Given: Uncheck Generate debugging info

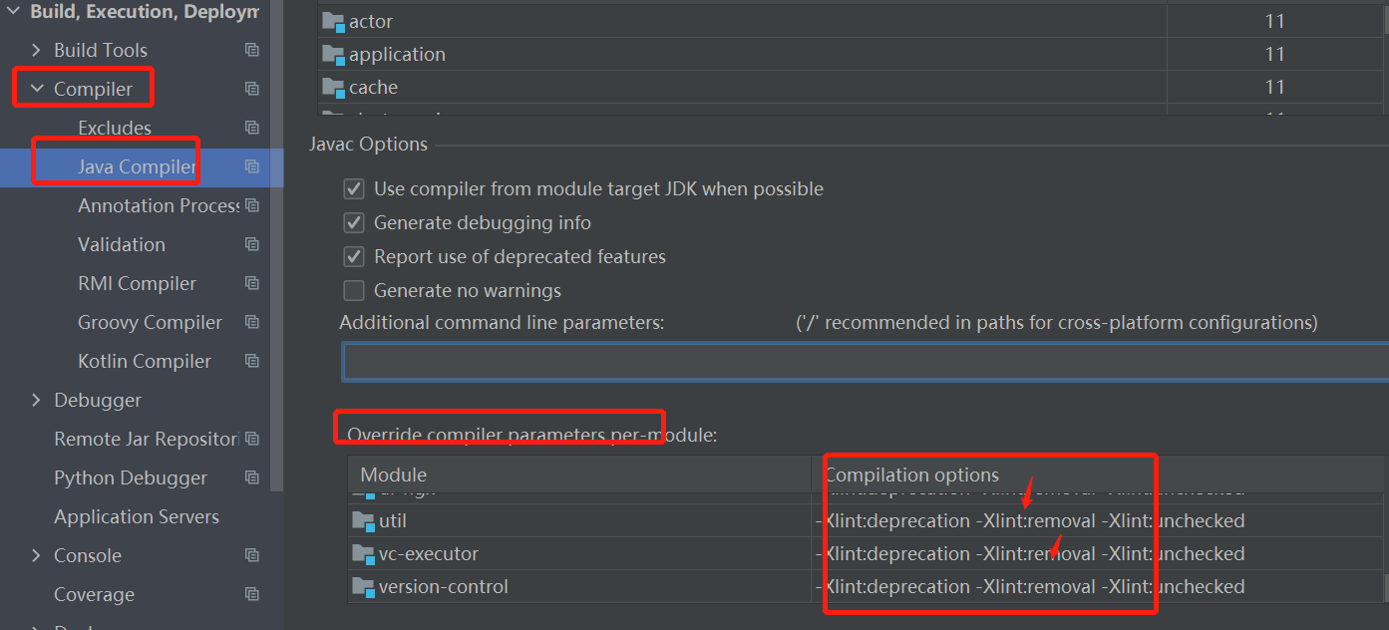Looking at the screenshot, I should [353, 223].
